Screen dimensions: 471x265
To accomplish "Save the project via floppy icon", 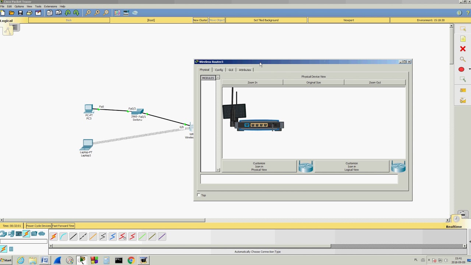I will [21, 13].
